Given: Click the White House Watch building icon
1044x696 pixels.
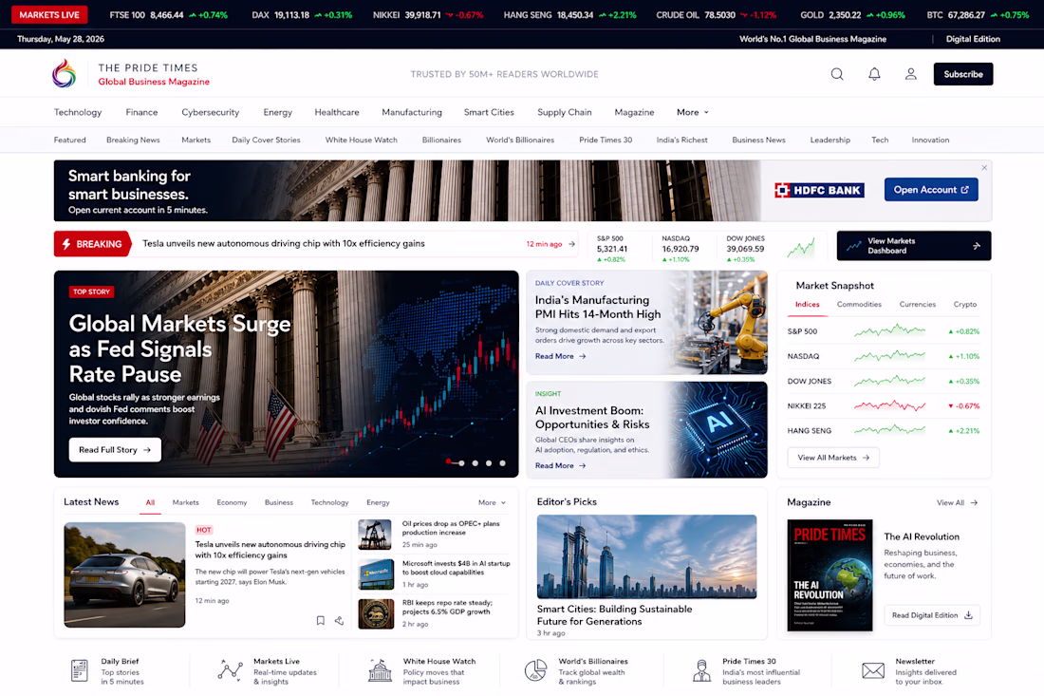Looking at the screenshot, I should 380,670.
